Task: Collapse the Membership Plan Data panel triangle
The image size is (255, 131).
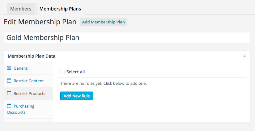Action: pyautogui.click(x=244, y=56)
